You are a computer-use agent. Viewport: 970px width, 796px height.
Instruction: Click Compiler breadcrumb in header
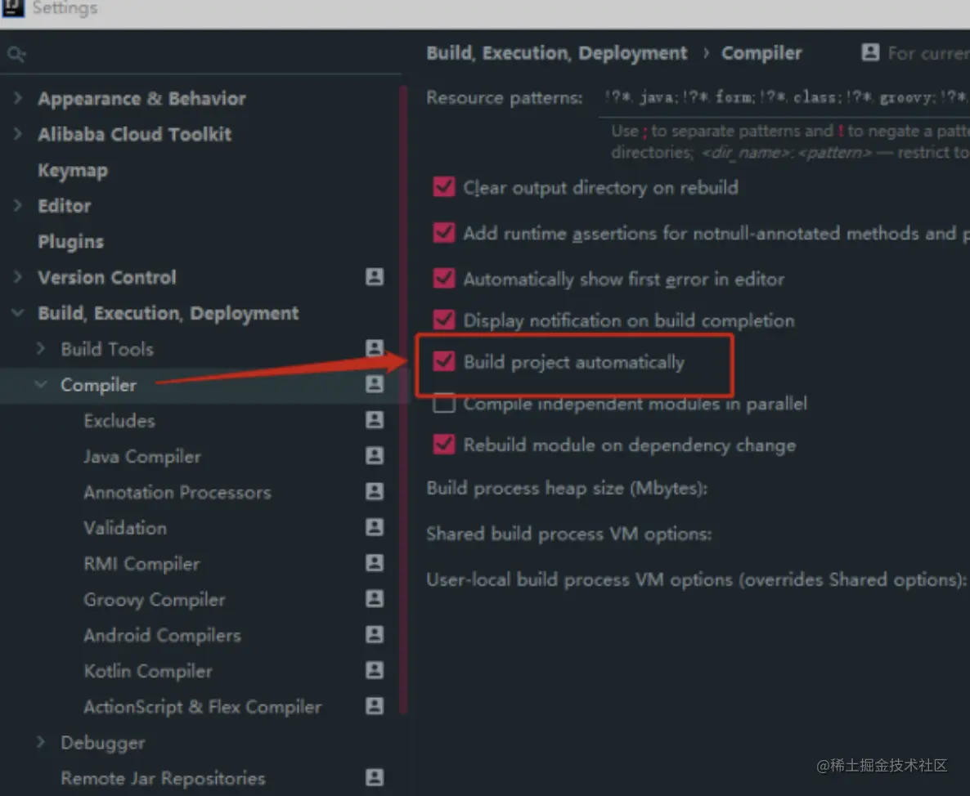coord(761,53)
